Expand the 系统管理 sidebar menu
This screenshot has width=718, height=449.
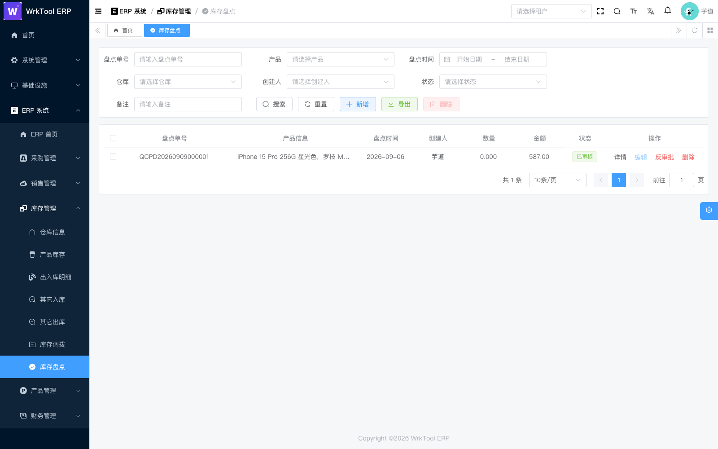45,60
